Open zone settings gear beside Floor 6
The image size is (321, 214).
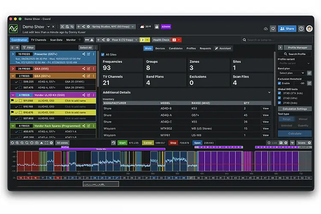108,40
